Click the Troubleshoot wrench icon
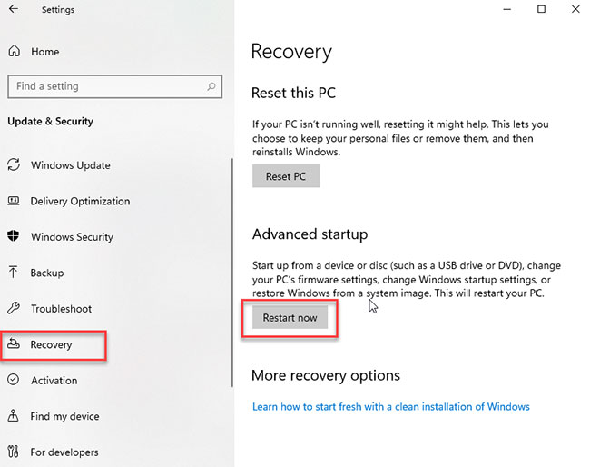The width and height of the screenshot is (590, 467). coord(14,309)
